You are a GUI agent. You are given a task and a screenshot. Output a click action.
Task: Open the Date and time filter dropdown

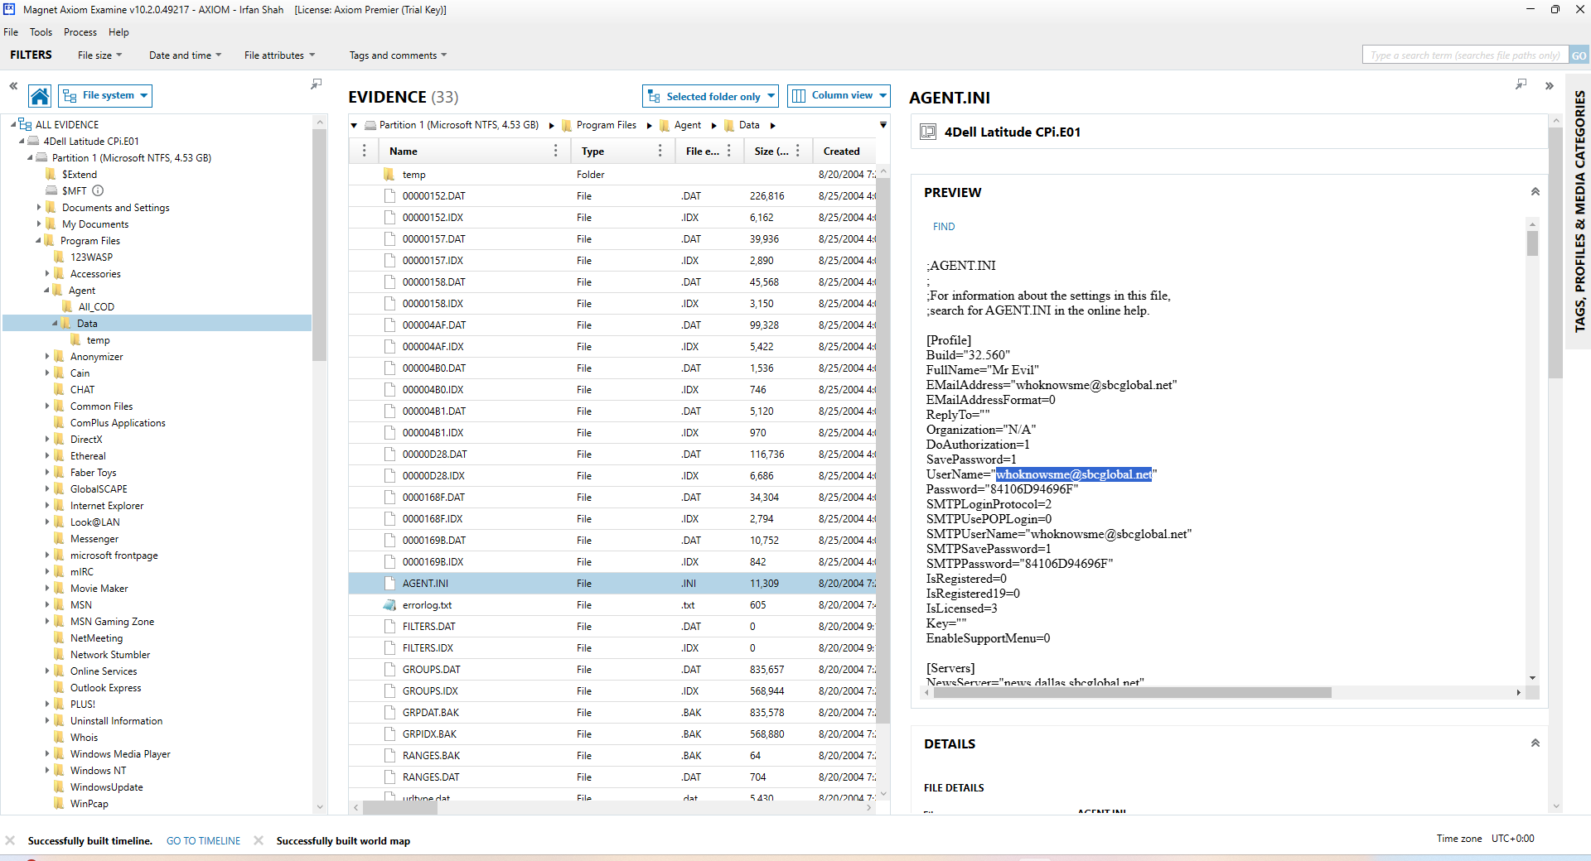tap(185, 55)
